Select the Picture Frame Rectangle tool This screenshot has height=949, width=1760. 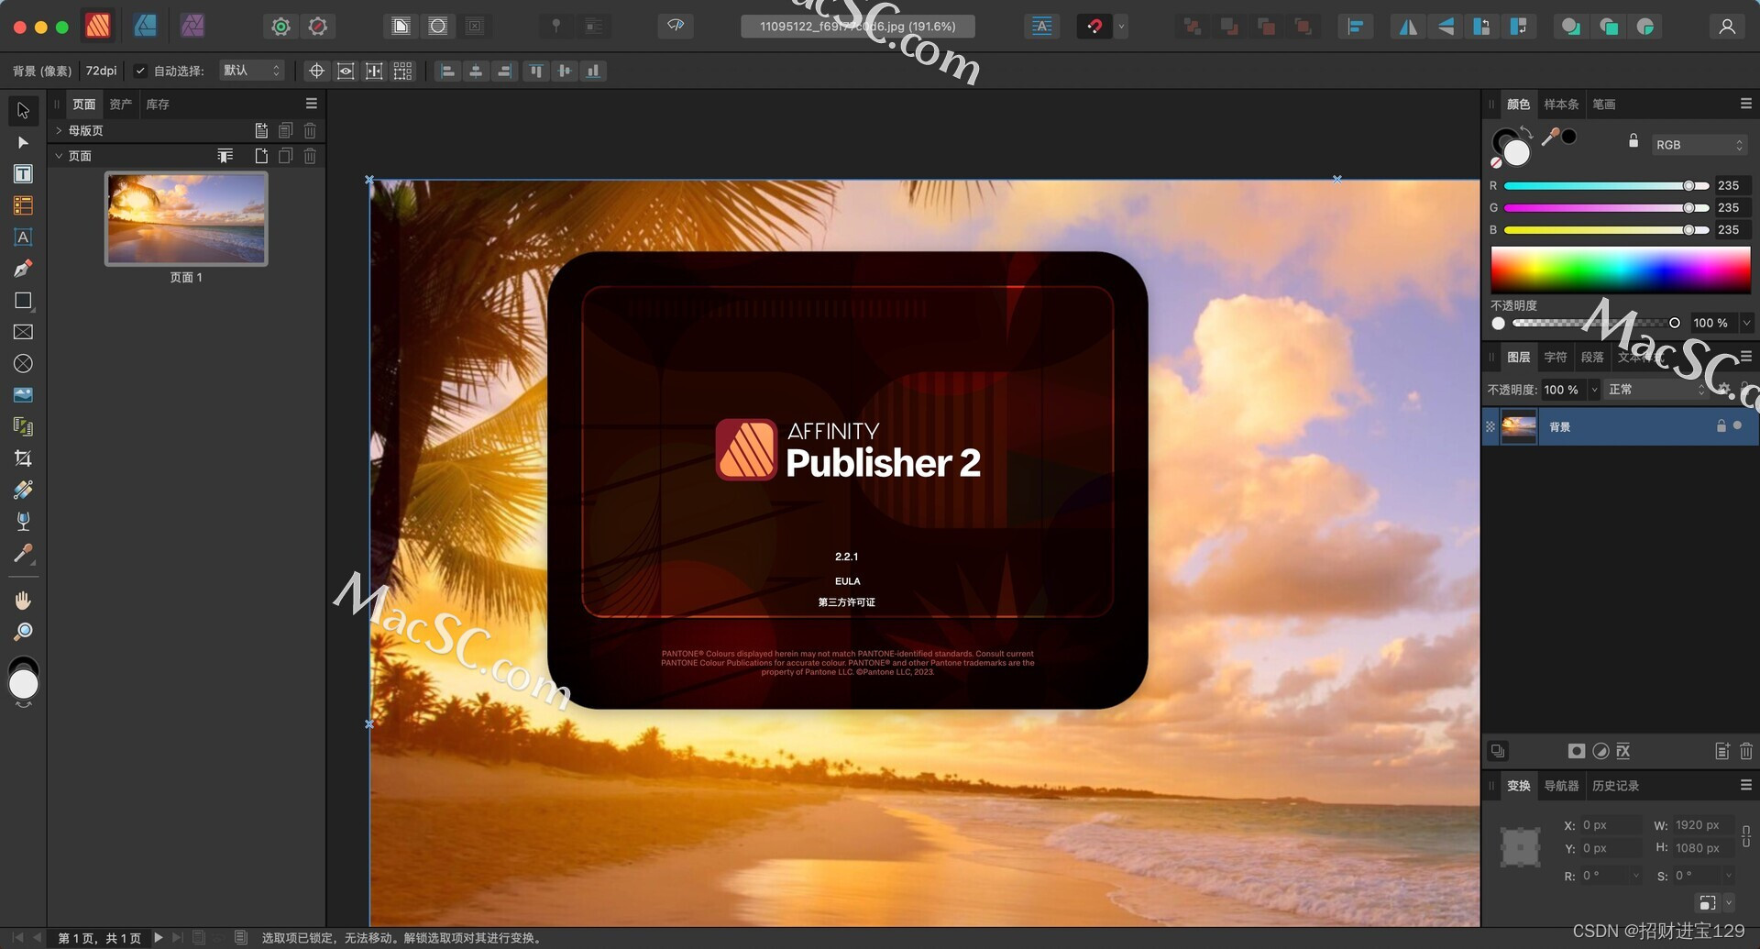[23, 332]
